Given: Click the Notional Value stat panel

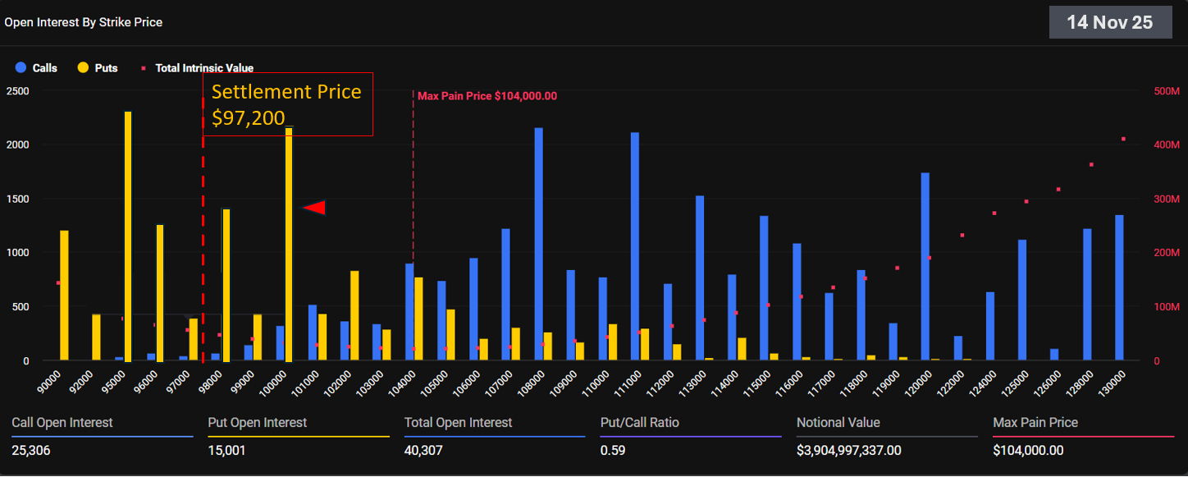Looking at the screenshot, I should click(x=886, y=436).
